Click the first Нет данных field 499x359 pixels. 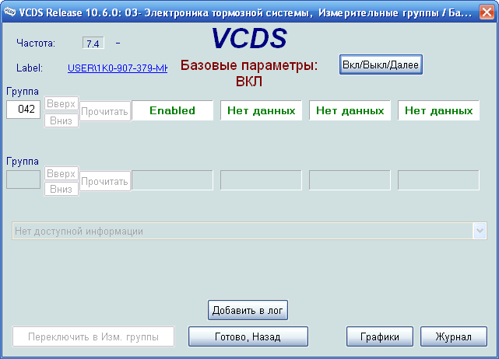tap(261, 110)
